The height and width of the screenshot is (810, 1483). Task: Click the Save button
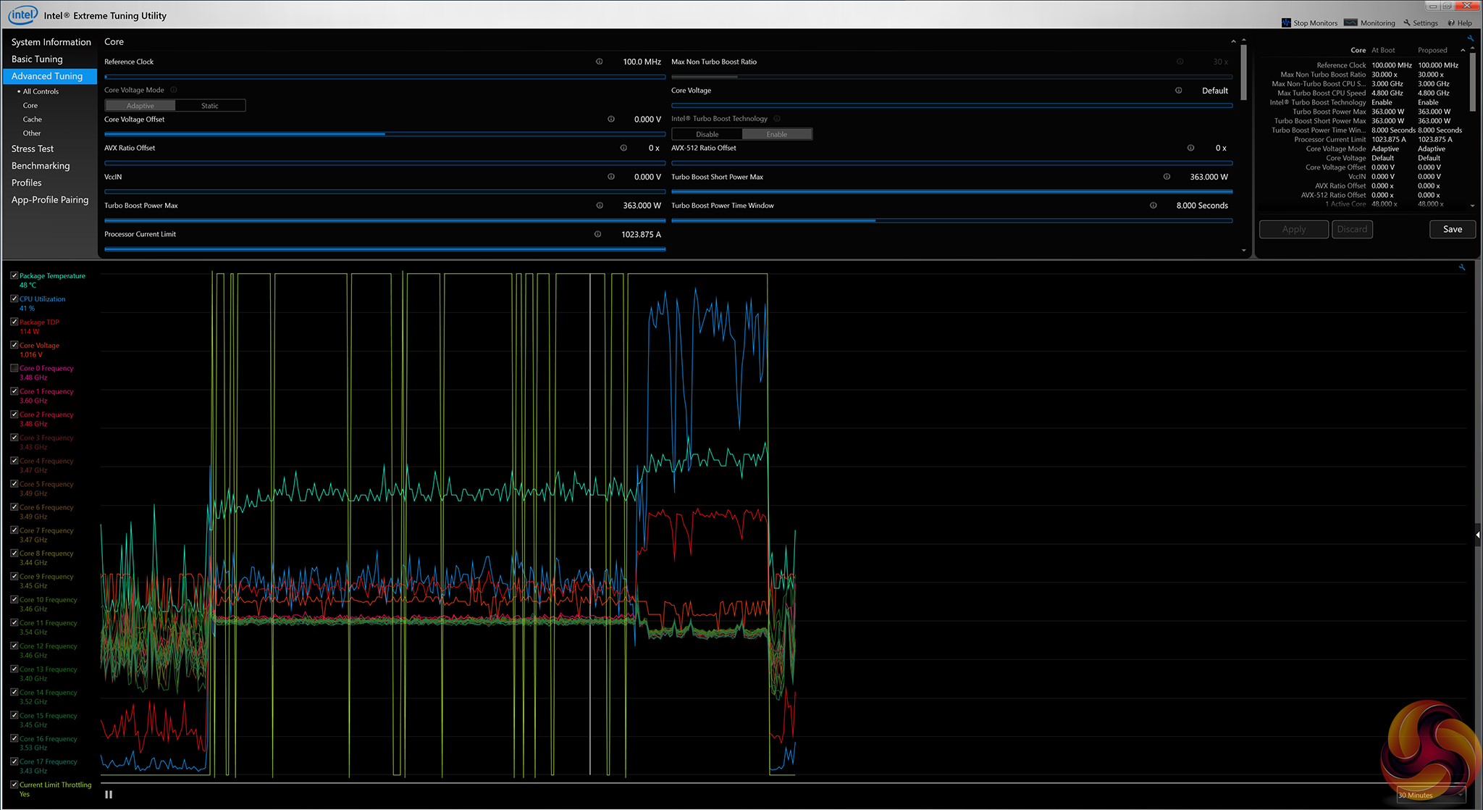[1452, 229]
